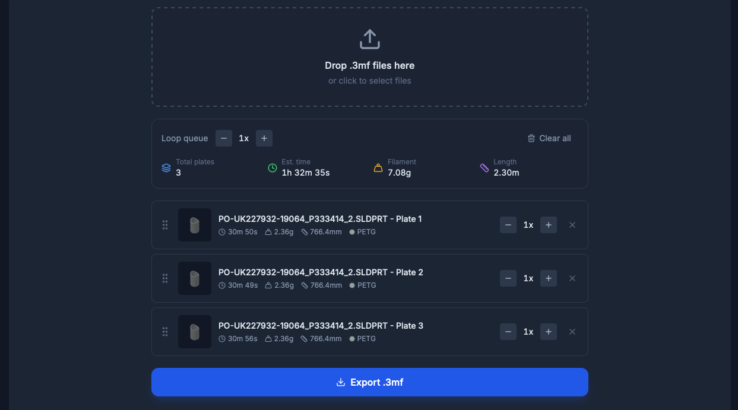Click the green Est. time clock icon
This screenshot has height=410, width=738.
273,168
